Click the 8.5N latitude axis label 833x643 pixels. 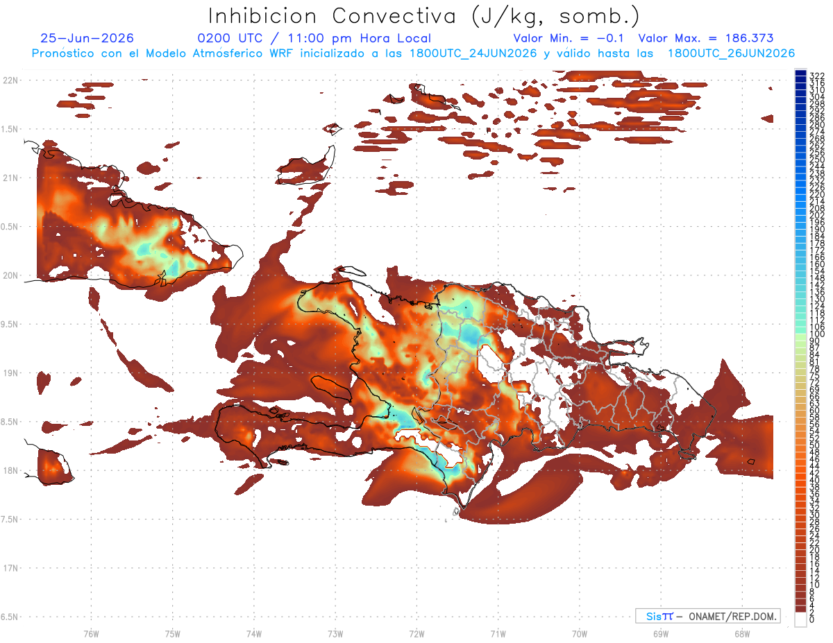click(10, 422)
